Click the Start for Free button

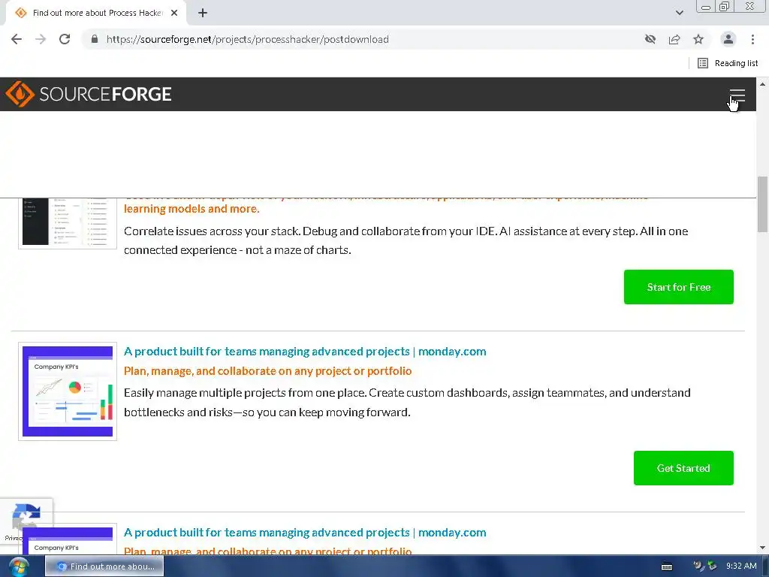tap(679, 287)
